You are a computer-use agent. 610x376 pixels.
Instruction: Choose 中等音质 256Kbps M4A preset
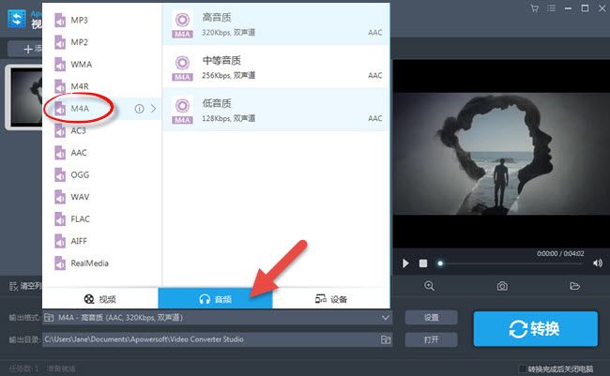pos(276,67)
